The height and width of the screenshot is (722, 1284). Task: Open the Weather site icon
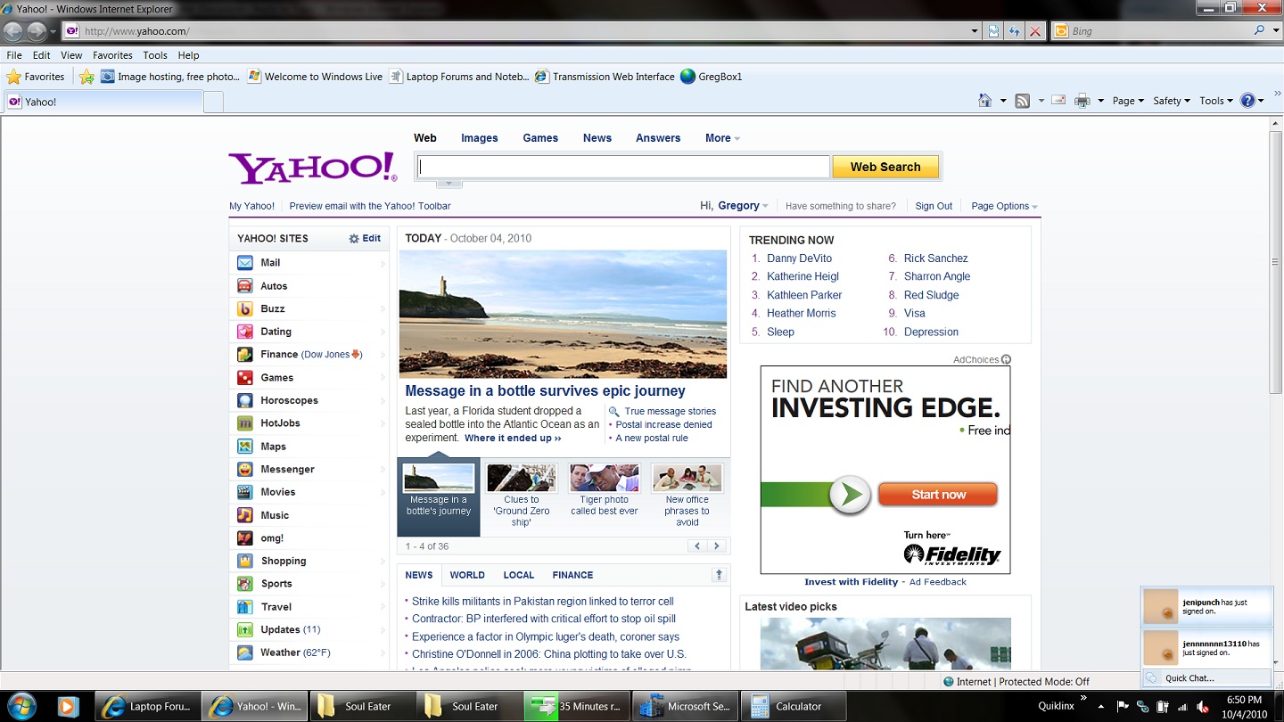(x=244, y=652)
